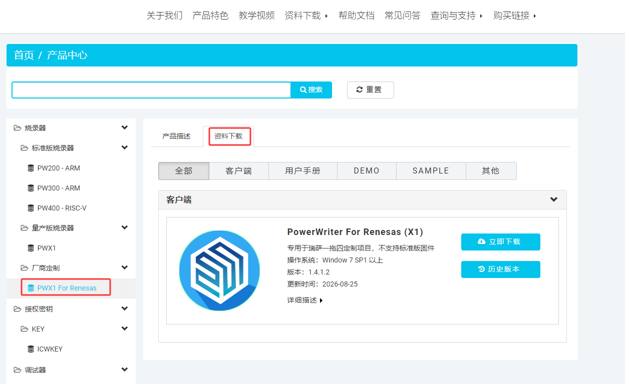The width and height of the screenshot is (625, 384).
Task: Collapse the 客户端 section panel chevron
Action: click(554, 199)
